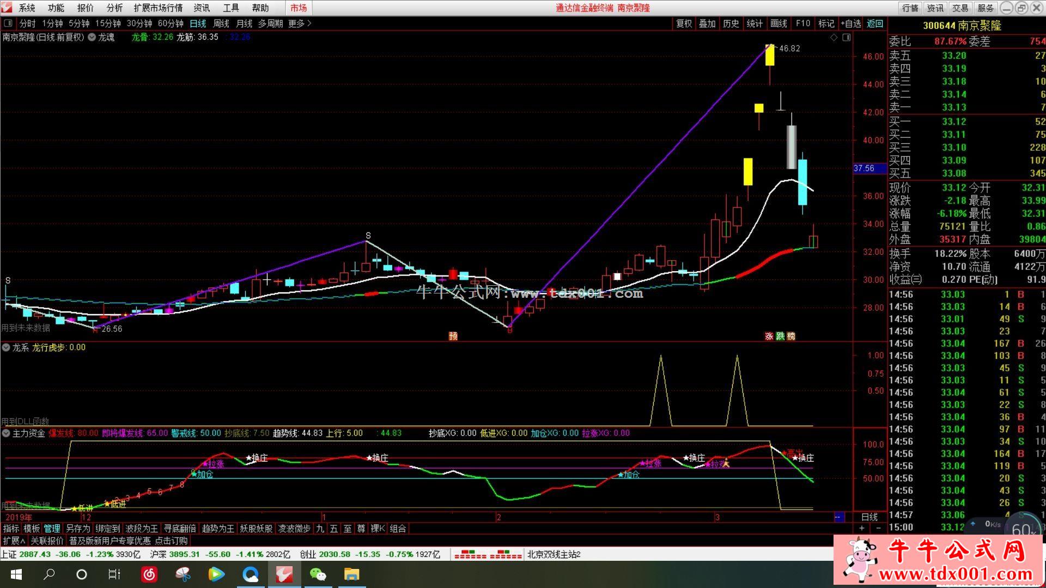Viewport: 1046px width, 588px height.
Task: Select the 裸K template
Action: click(x=378, y=529)
